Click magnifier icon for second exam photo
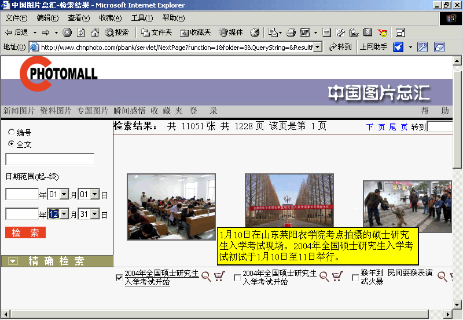The width and height of the screenshot is (463, 320). point(324,277)
